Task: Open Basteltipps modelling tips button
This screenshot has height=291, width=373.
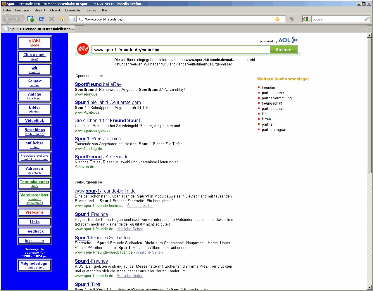Action: [x=34, y=131]
